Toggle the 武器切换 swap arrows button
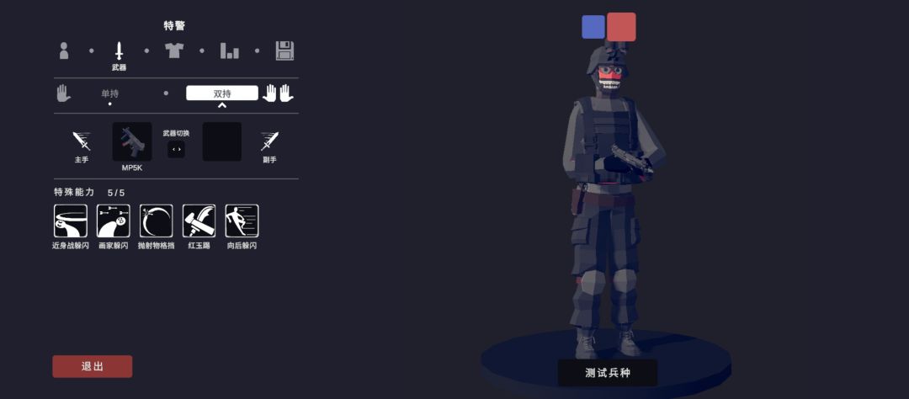Viewport: 909px width, 399px height. point(176,149)
